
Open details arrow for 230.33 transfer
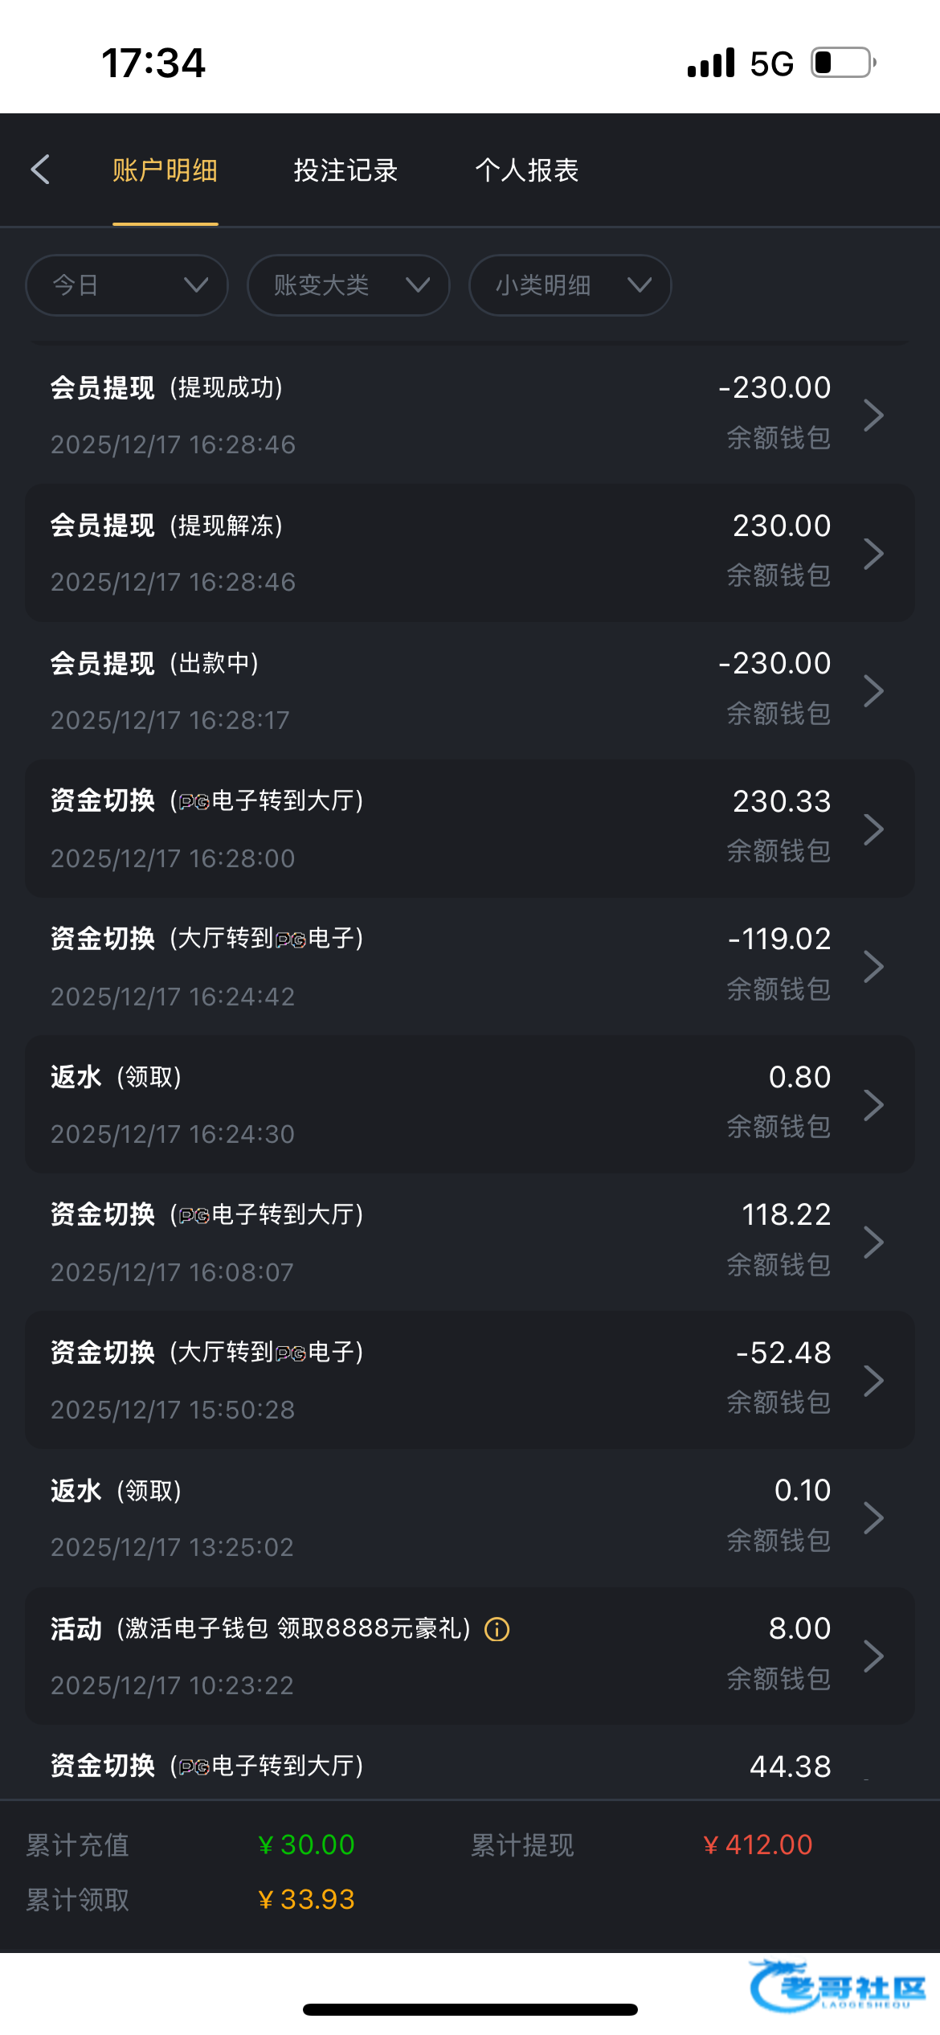873,829
